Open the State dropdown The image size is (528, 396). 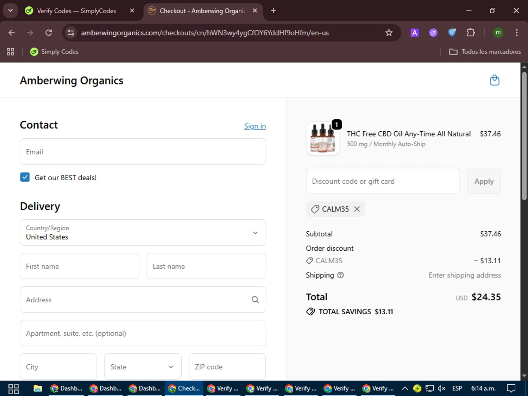click(x=143, y=367)
